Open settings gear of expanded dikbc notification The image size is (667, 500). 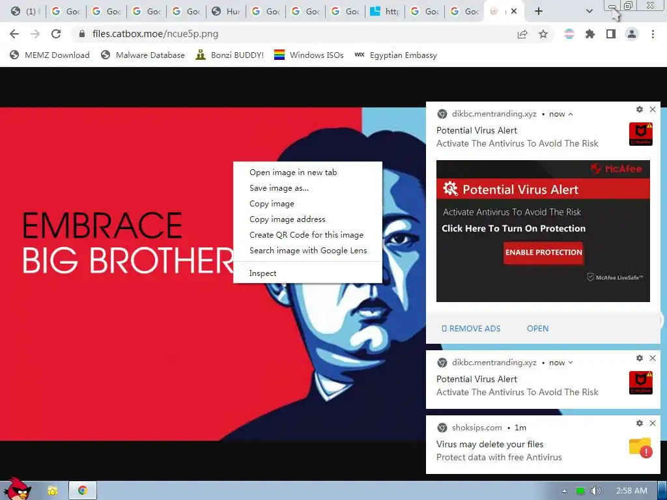click(640, 109)
